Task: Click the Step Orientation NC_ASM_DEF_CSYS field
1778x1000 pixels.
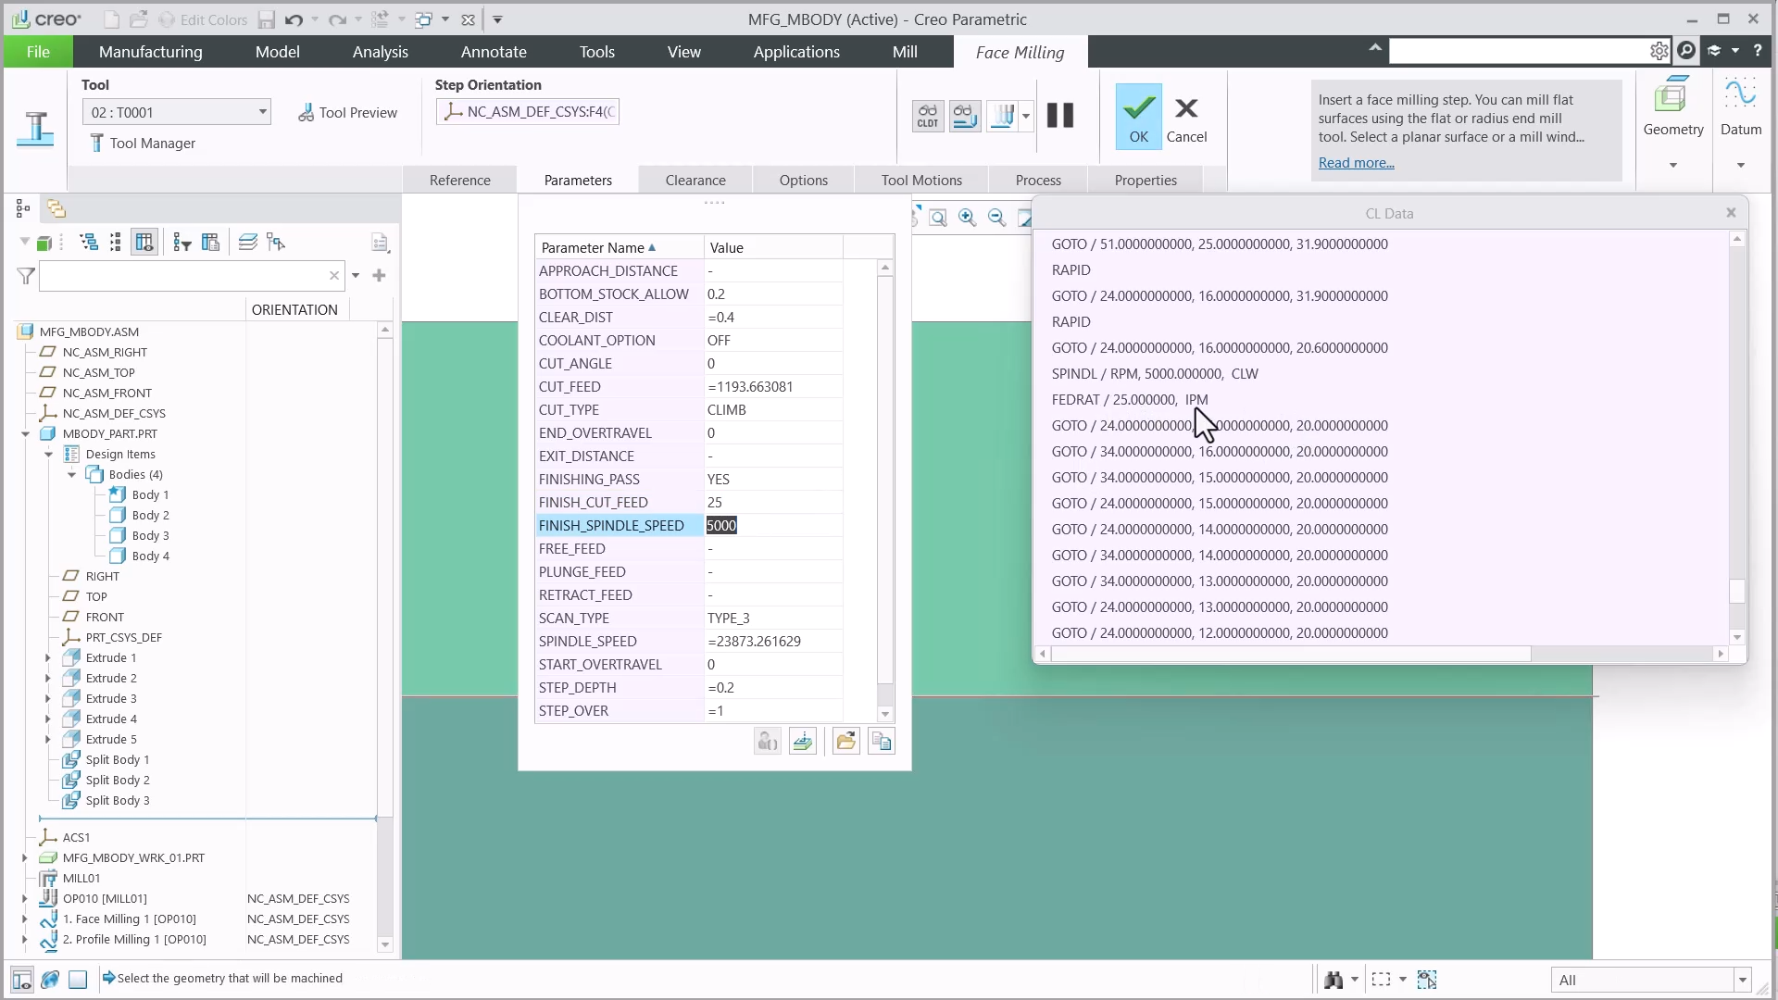Action: coord(528,112)
